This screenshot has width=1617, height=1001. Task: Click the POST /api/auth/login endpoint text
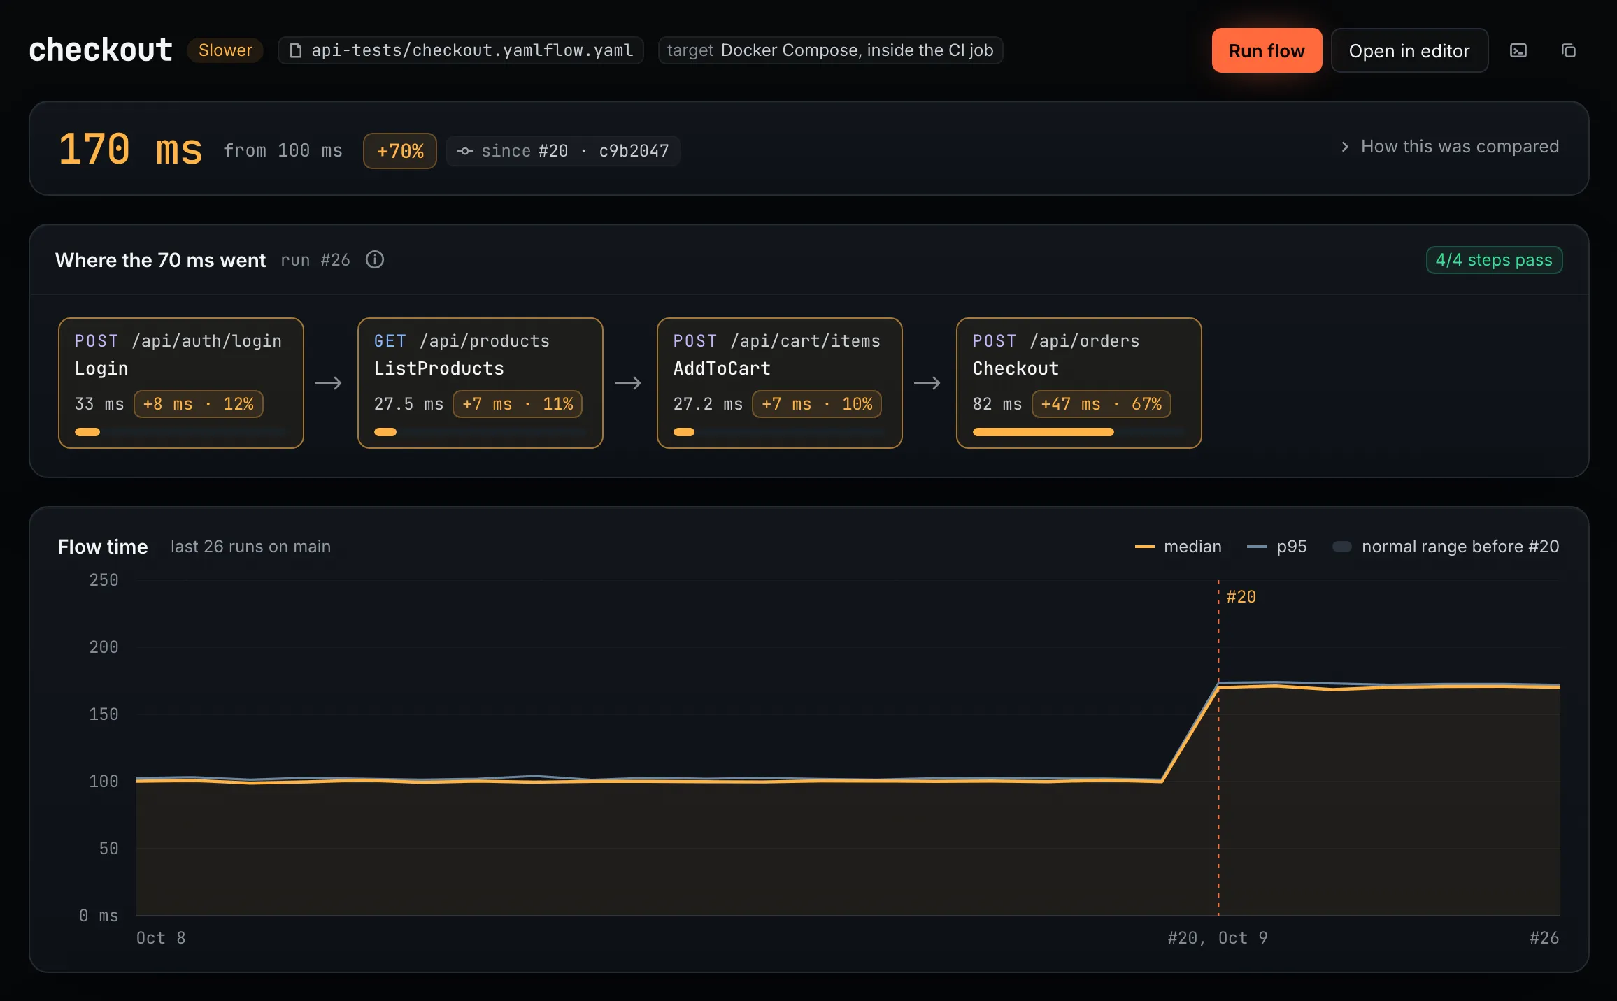(178, 341)
